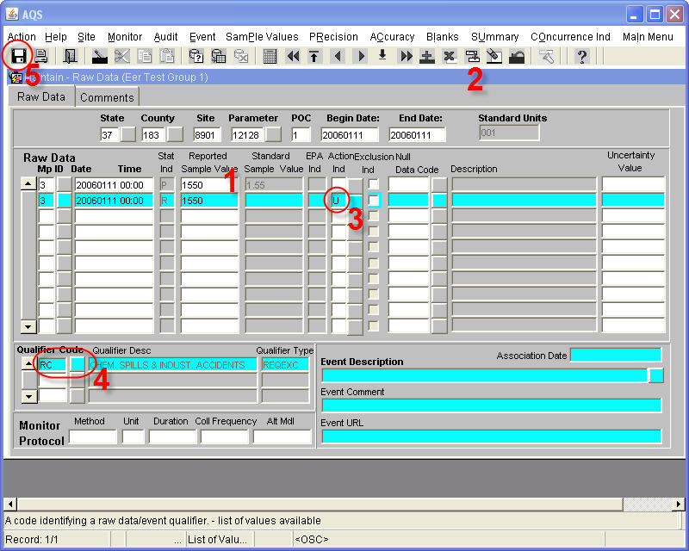Click the Cut (scissors) toolbar icon
The image size is (689, 551).
(x=121, y=56)
